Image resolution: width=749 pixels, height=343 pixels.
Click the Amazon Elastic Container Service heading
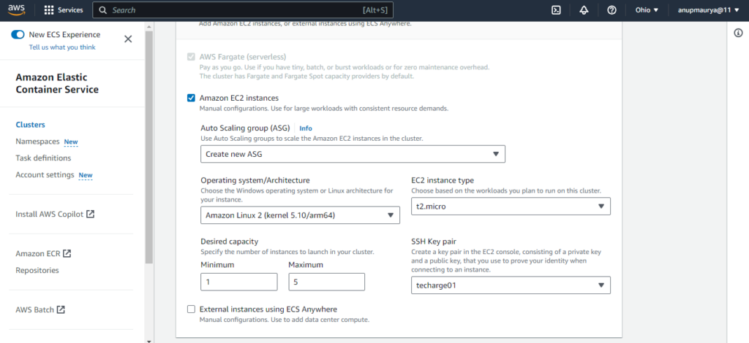click(57, 83)
